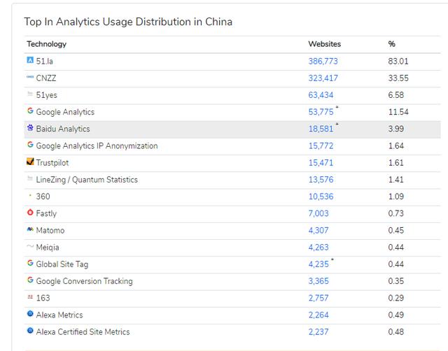Click the Fastly red icon

30,212
